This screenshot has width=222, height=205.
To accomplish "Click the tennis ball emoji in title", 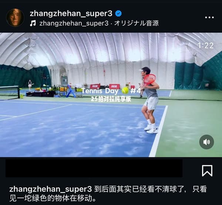I will 125,91.
